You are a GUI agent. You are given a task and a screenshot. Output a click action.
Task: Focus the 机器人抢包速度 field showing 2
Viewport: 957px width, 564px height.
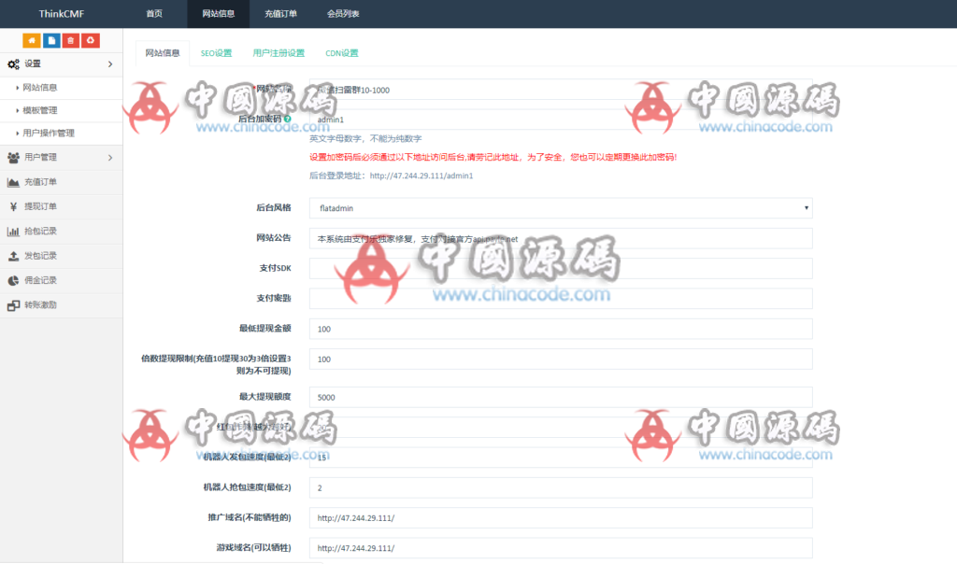561,487
